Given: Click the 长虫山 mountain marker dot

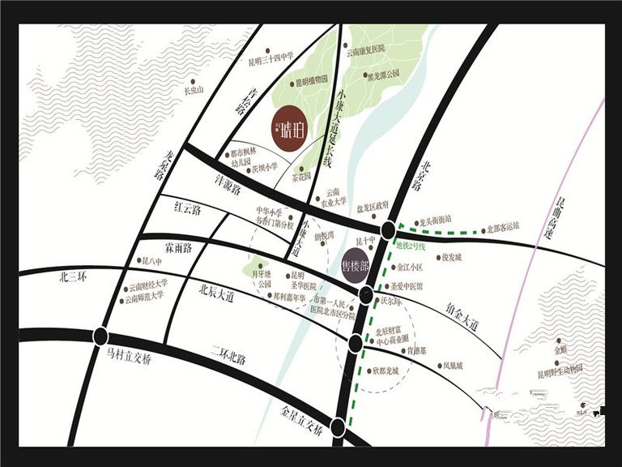Looking at the screenshot, I should 192,82.
